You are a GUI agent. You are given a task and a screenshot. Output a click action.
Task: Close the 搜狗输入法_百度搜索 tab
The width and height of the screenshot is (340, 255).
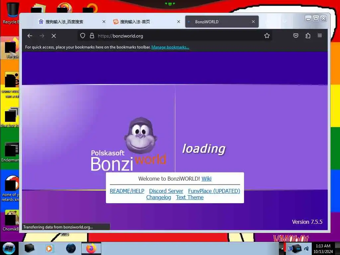(104, 22)
